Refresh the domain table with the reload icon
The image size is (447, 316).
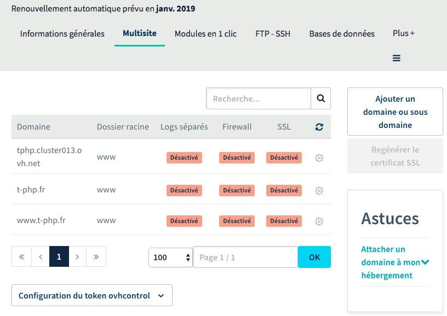point(319,127)
